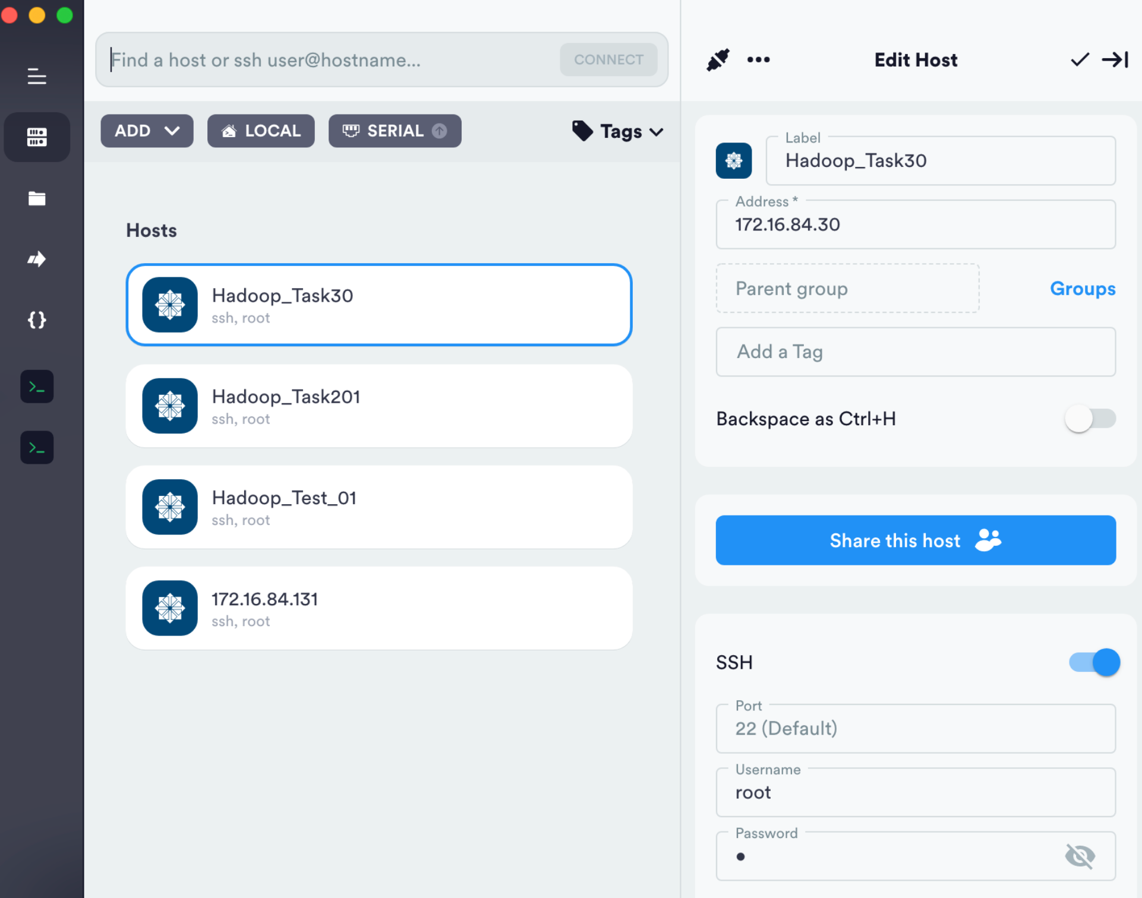Open the SFTP folder icon in sidebar
The width and height of the screenshot is (1142, 898).
(x=37, y=198)
